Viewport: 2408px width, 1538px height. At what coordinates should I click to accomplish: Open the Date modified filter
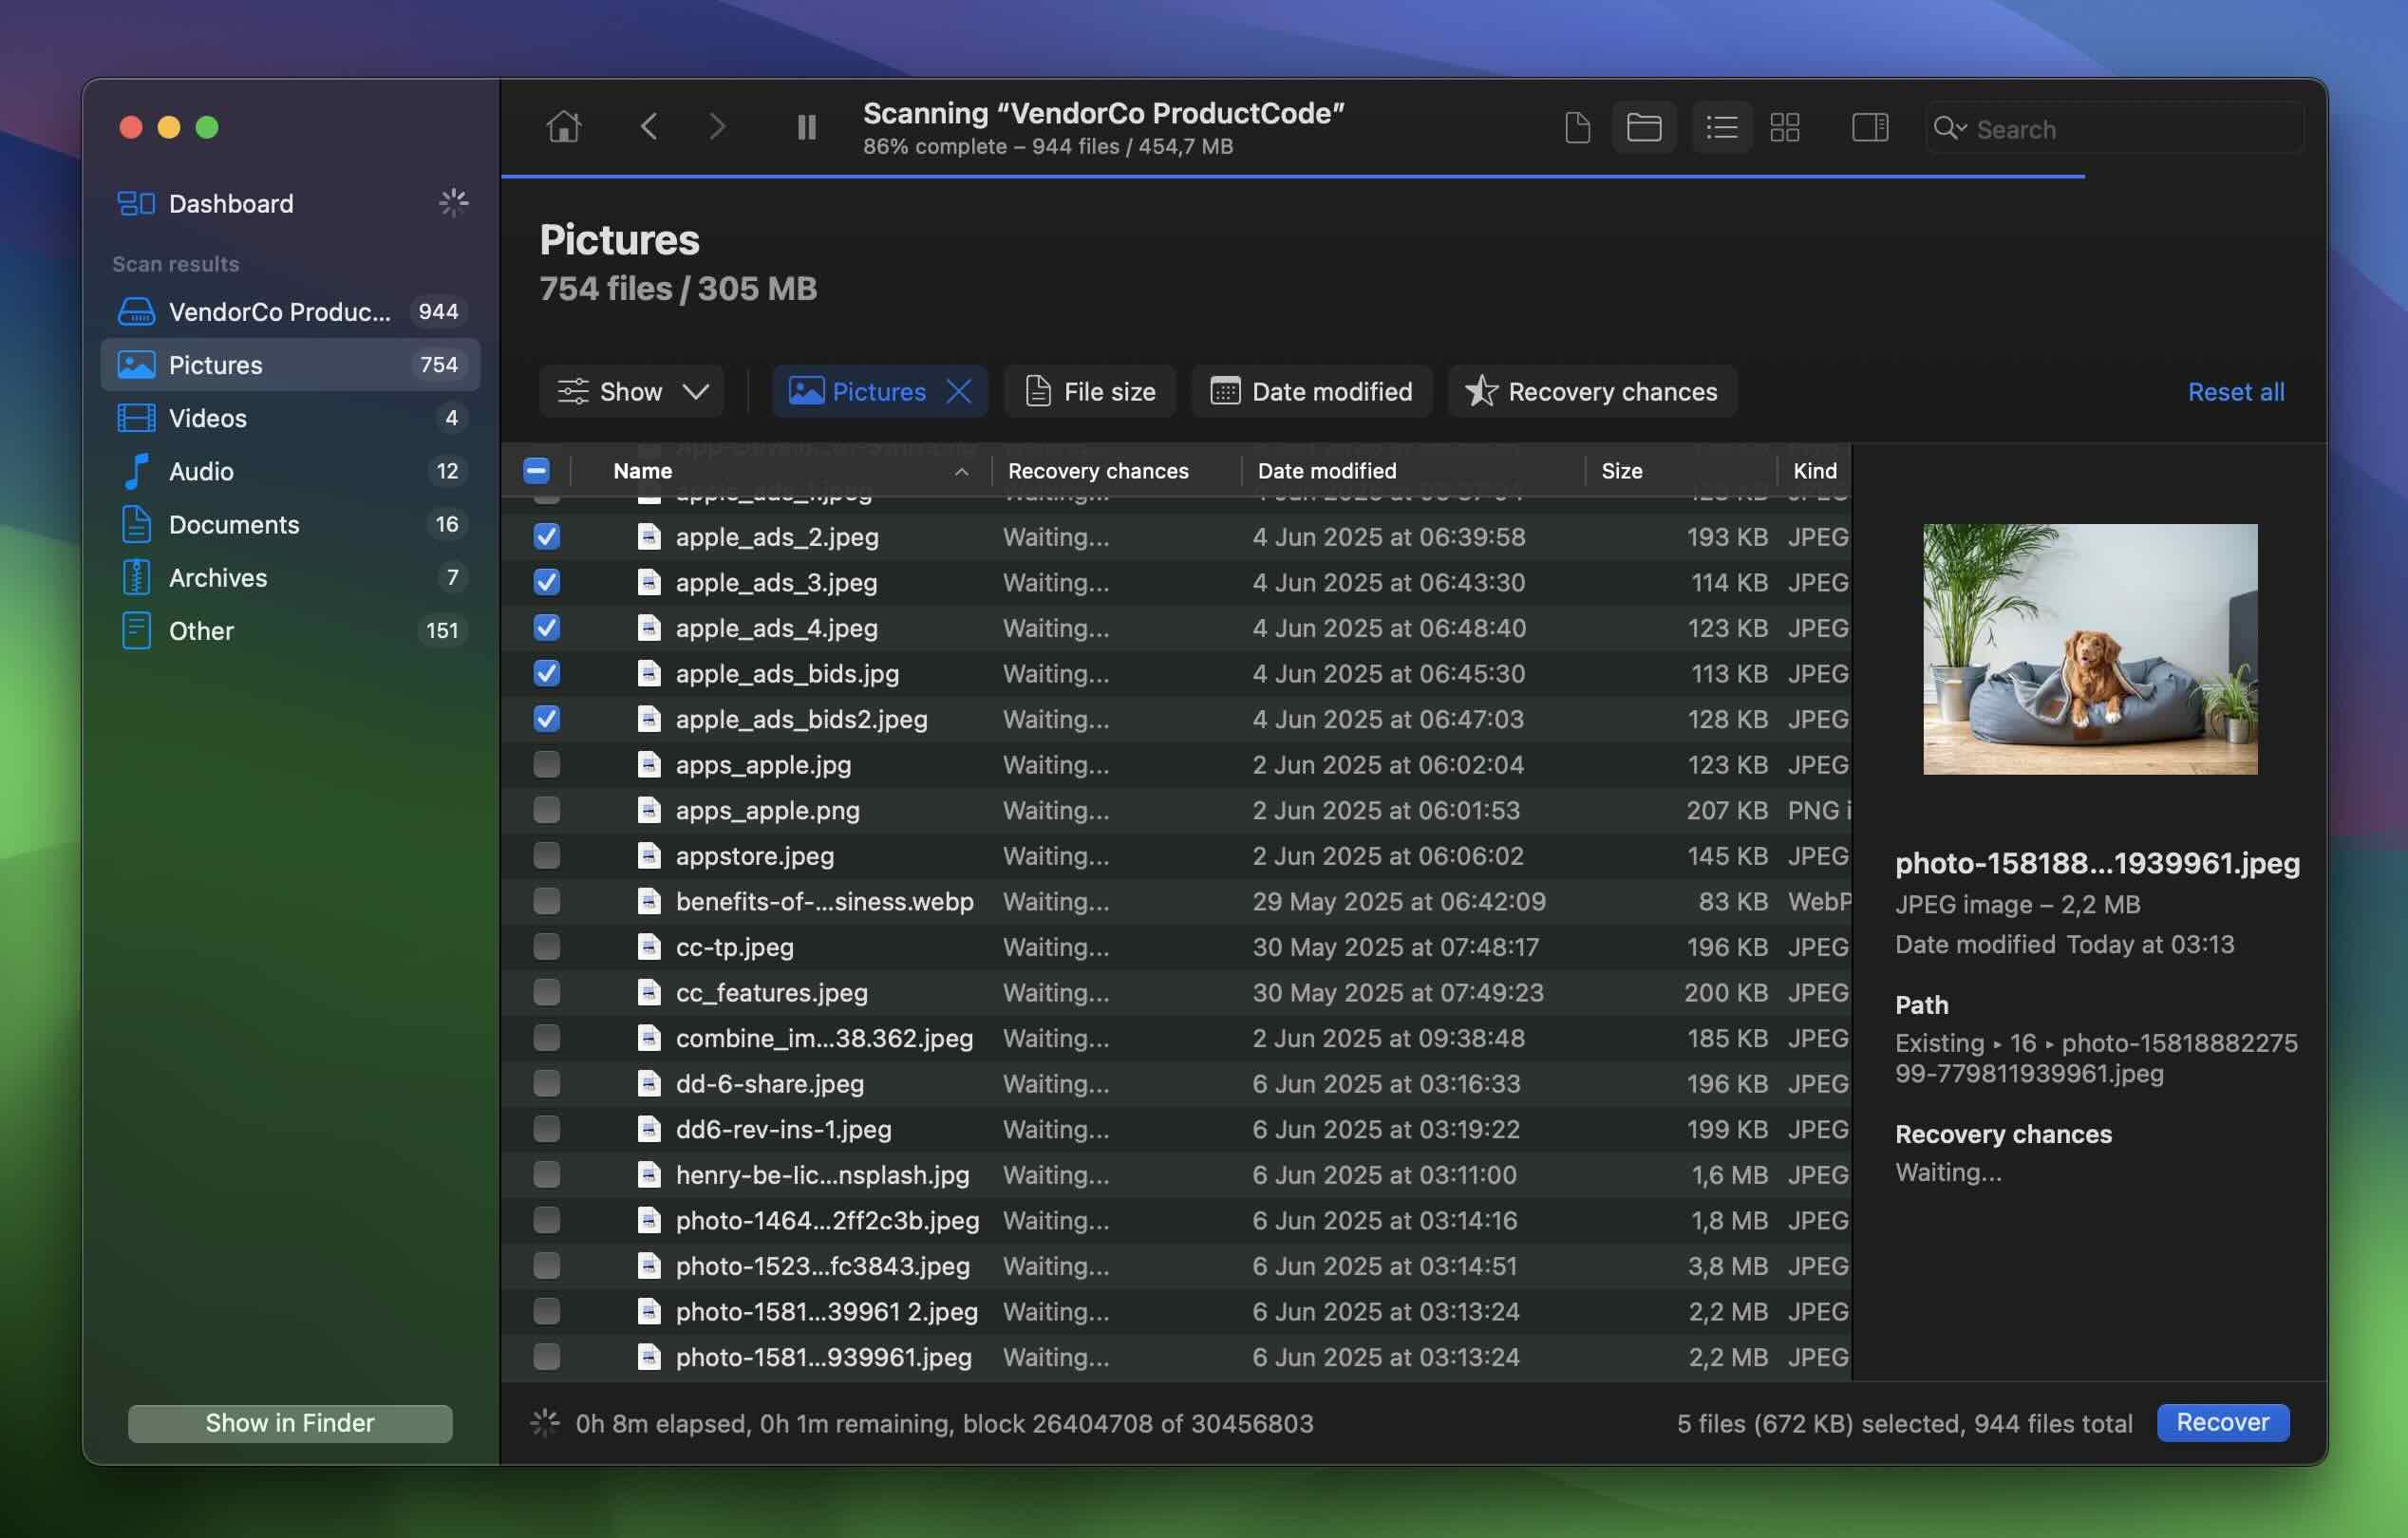coord(1311,391)
